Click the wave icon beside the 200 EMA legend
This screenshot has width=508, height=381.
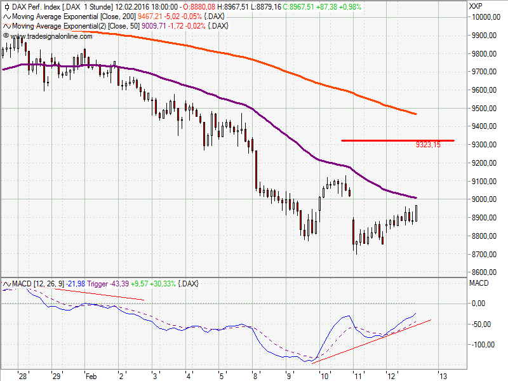(x=6, y=16)
